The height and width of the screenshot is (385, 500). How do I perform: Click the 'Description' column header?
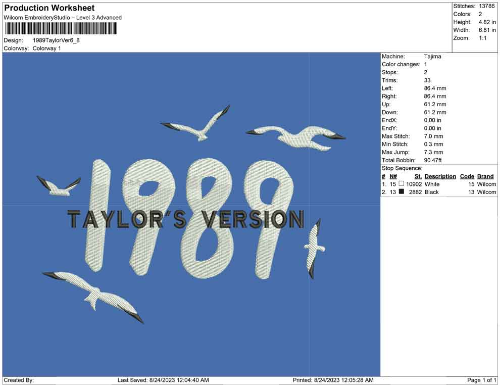pyautogui.click(x=440, y=176)
